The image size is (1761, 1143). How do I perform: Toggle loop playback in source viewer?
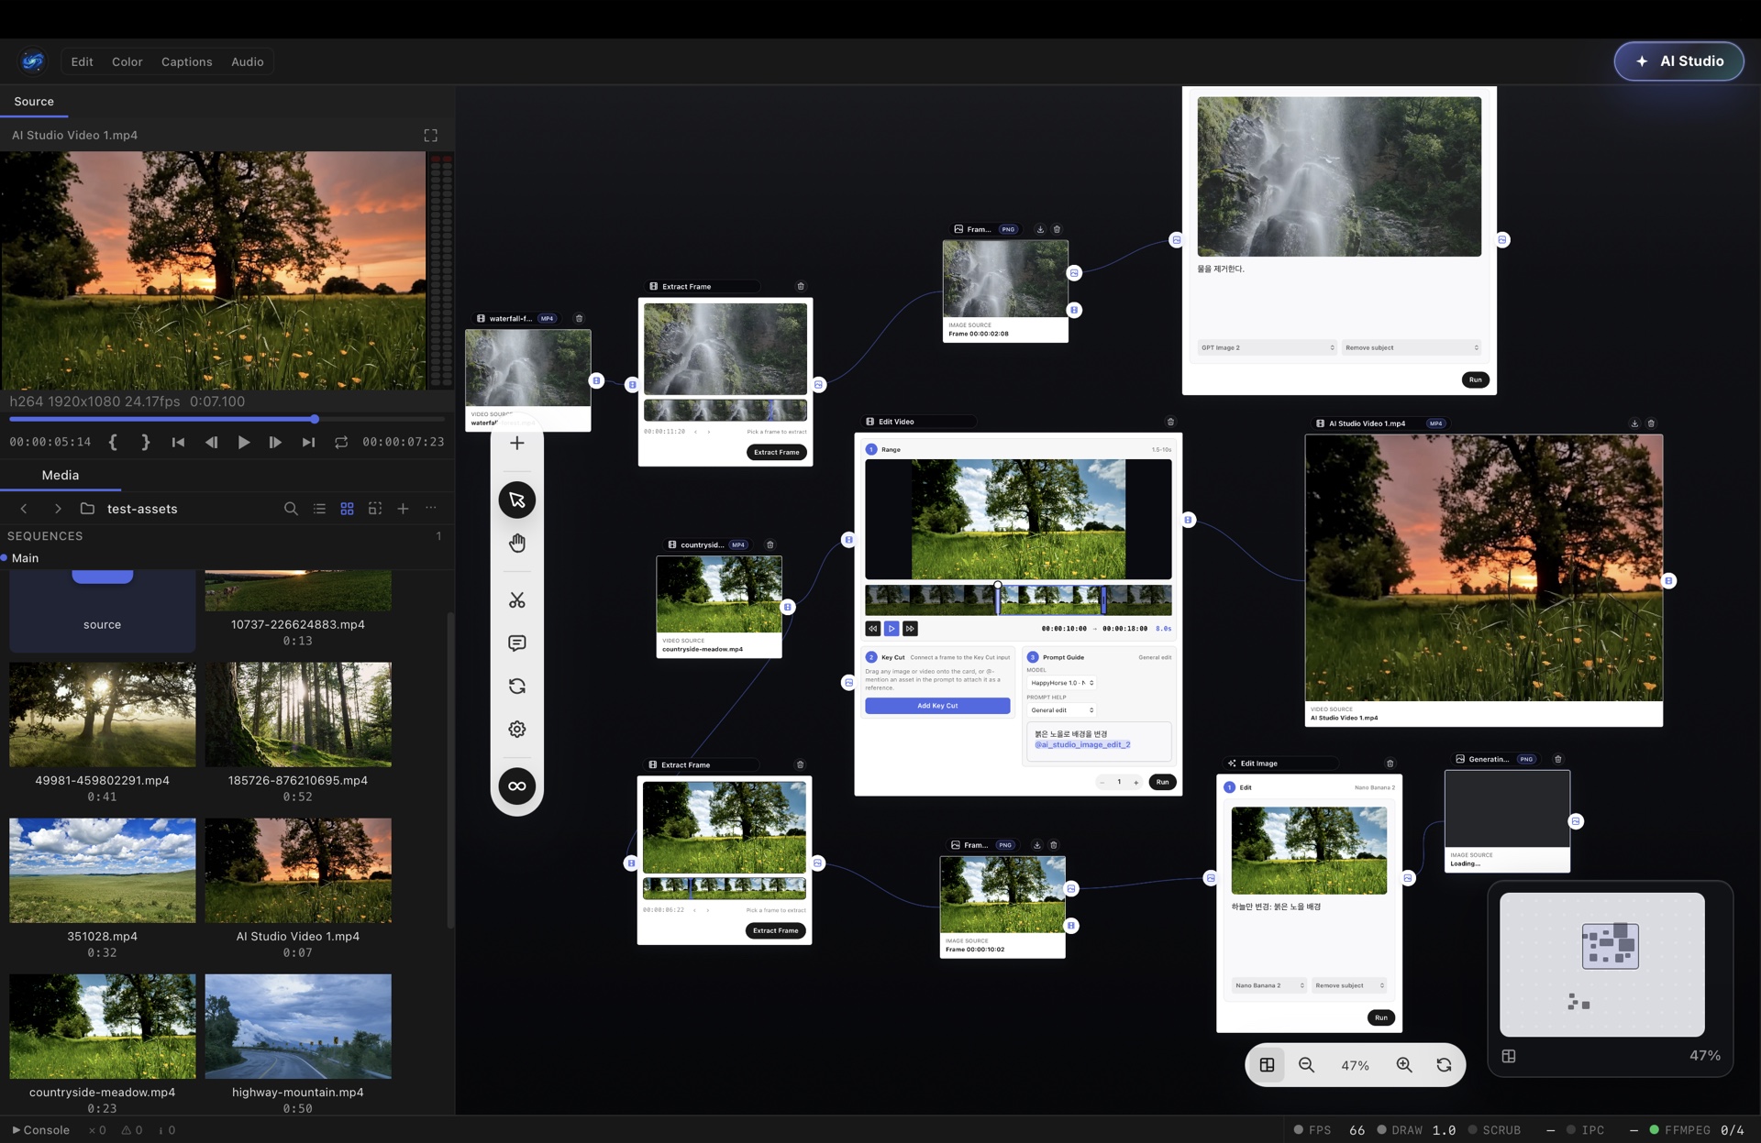pyautogui.click(x=341, y=442)
